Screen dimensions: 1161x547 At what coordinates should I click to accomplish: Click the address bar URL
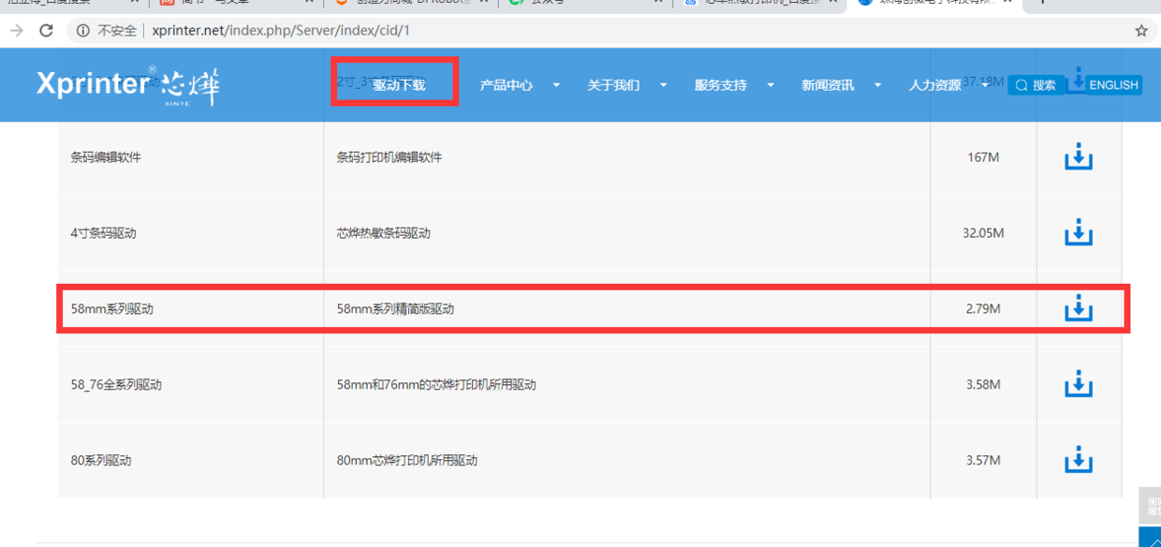click(x=281, y=31)
